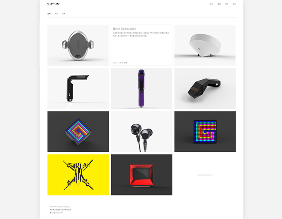Screen dimensions: 282x219
Task: Open the black angular FM transmitter project
Action: (x=205, y=88)
